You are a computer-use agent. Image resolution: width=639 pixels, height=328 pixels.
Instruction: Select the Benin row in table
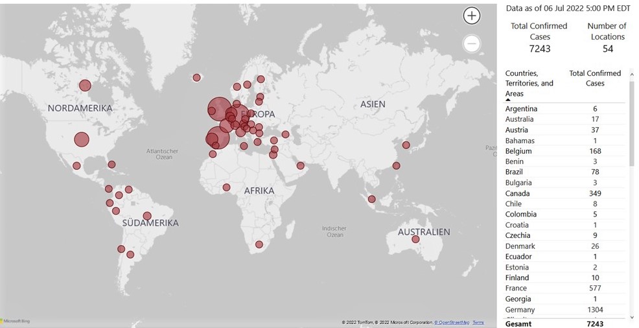coord(564,161)
